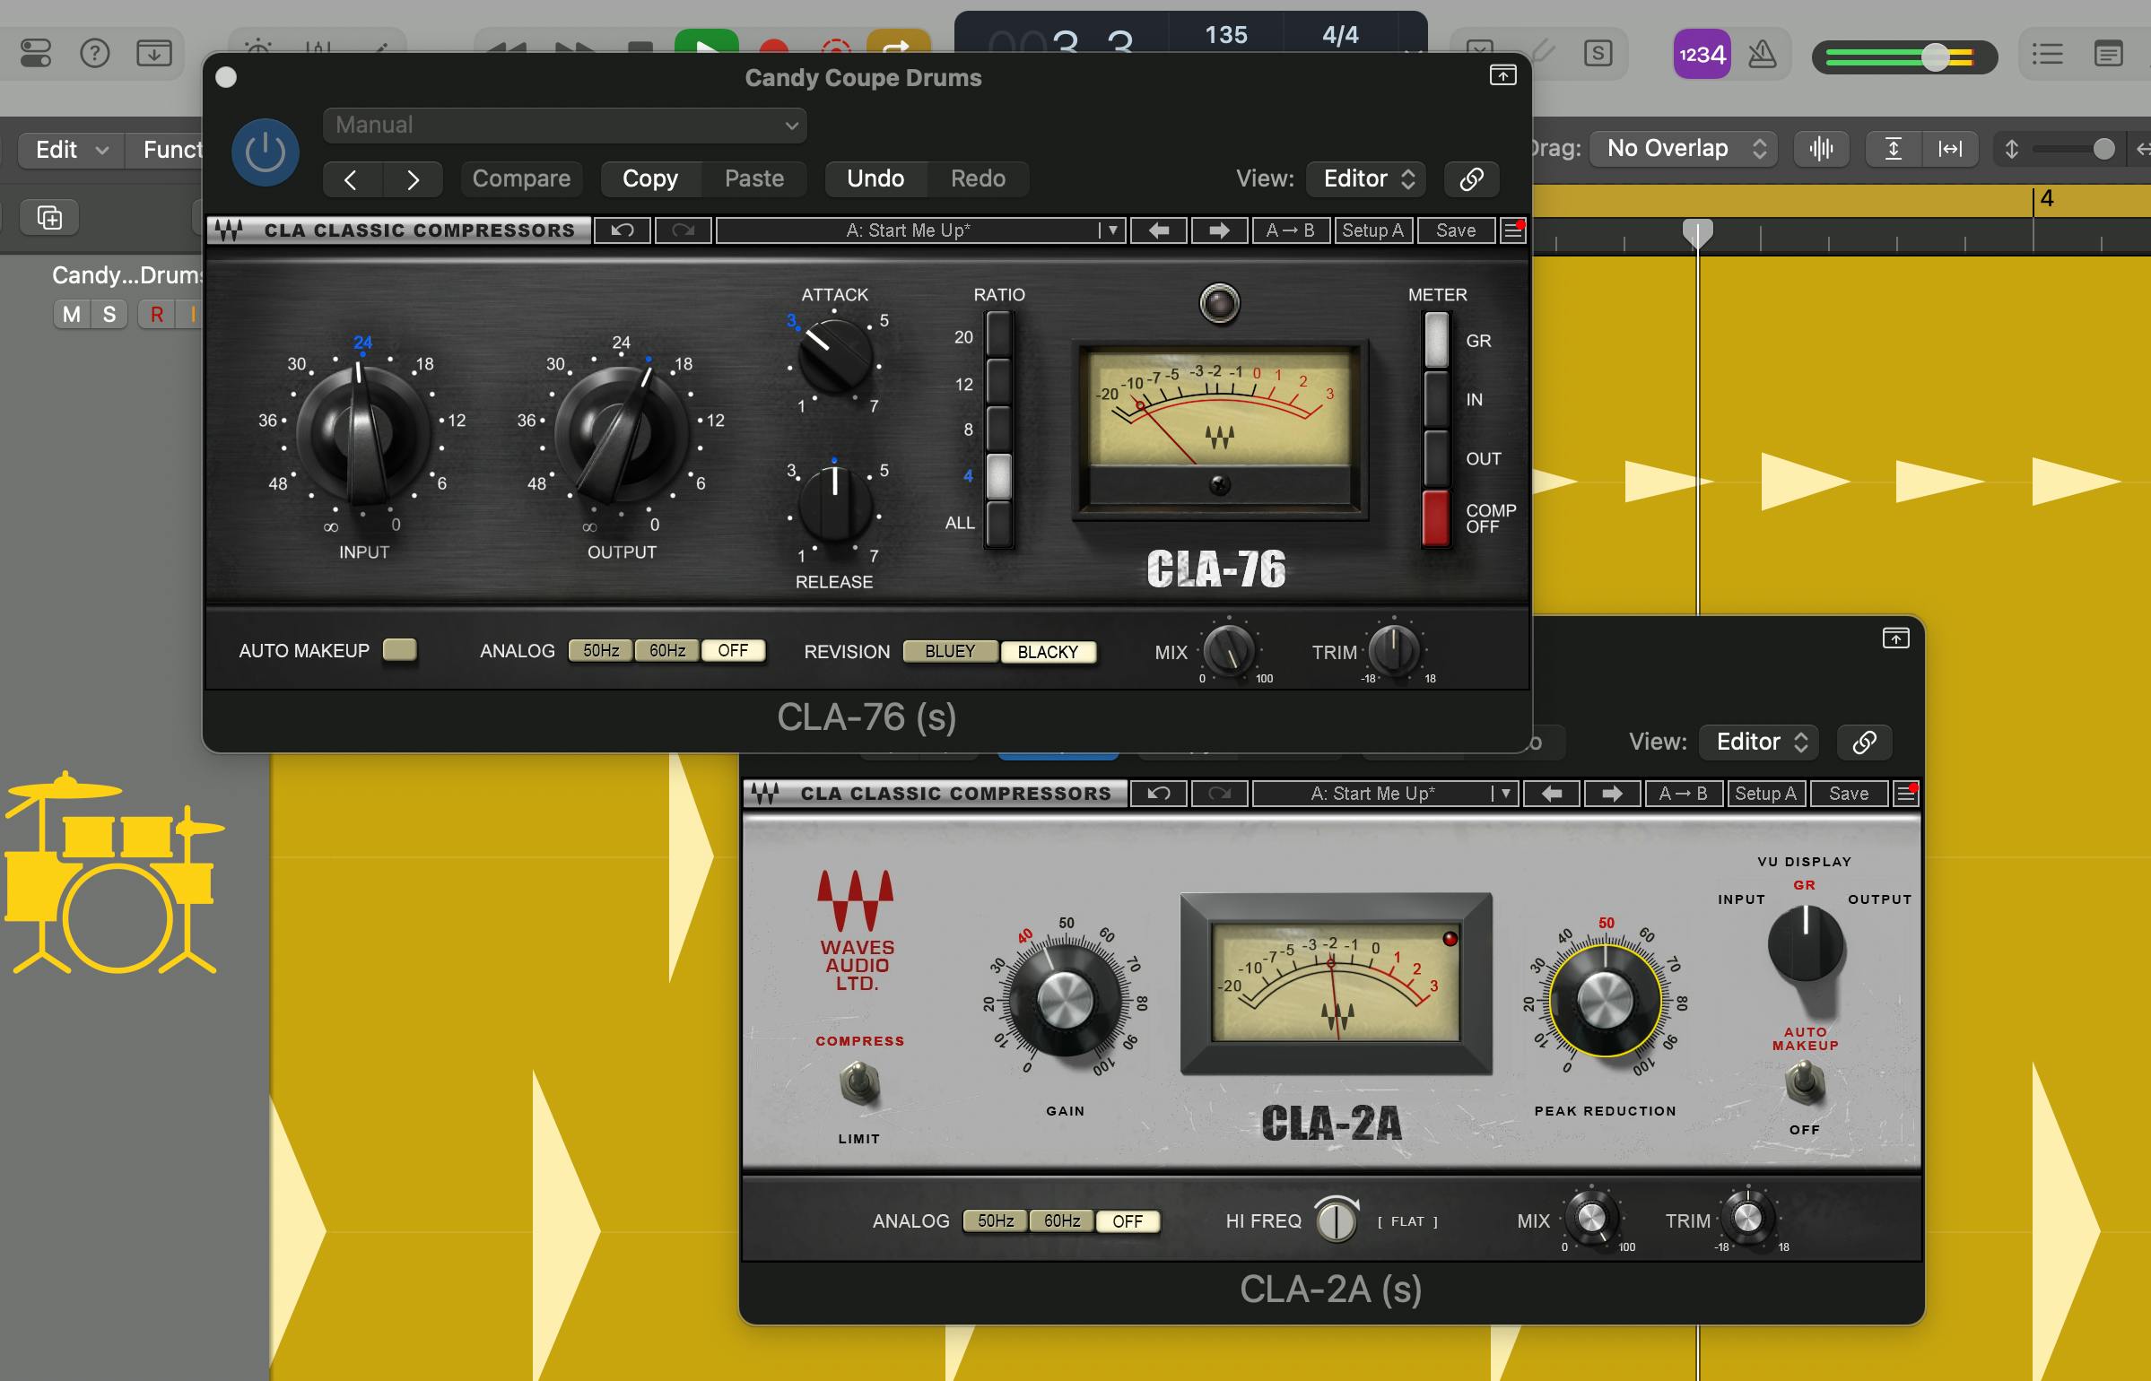2151x1381 pixels.
Task: Click the waveform zoom icon in toolbar
Action: [x=1821, y=149]
